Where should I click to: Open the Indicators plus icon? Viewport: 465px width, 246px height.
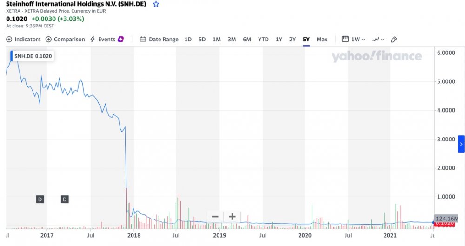(x=9, y=40)
